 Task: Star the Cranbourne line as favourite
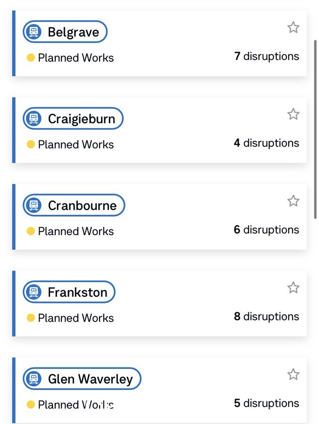(293, 201)
